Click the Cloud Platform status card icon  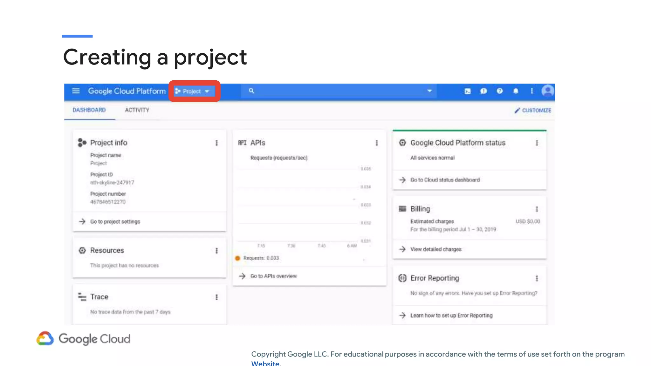pyautogui.click(x=402, y=143)
